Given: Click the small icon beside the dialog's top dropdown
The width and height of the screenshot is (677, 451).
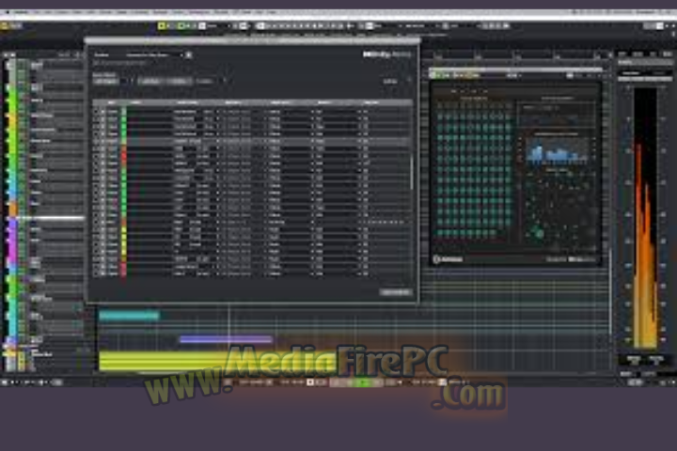Looking at the screenshot, I should coord(189,55).
